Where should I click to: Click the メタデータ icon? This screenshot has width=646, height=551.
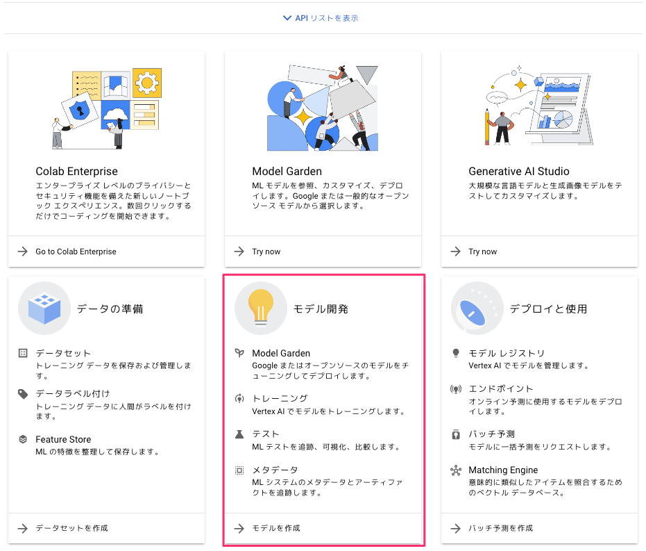(239, 470)
